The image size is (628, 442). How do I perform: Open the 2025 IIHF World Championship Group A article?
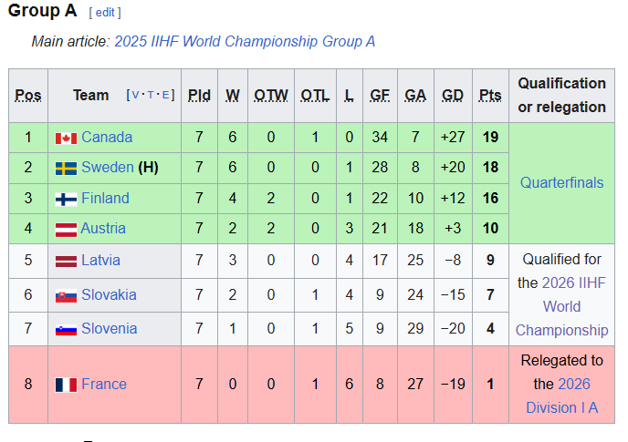pyautogui.click(x=244, y=42)
